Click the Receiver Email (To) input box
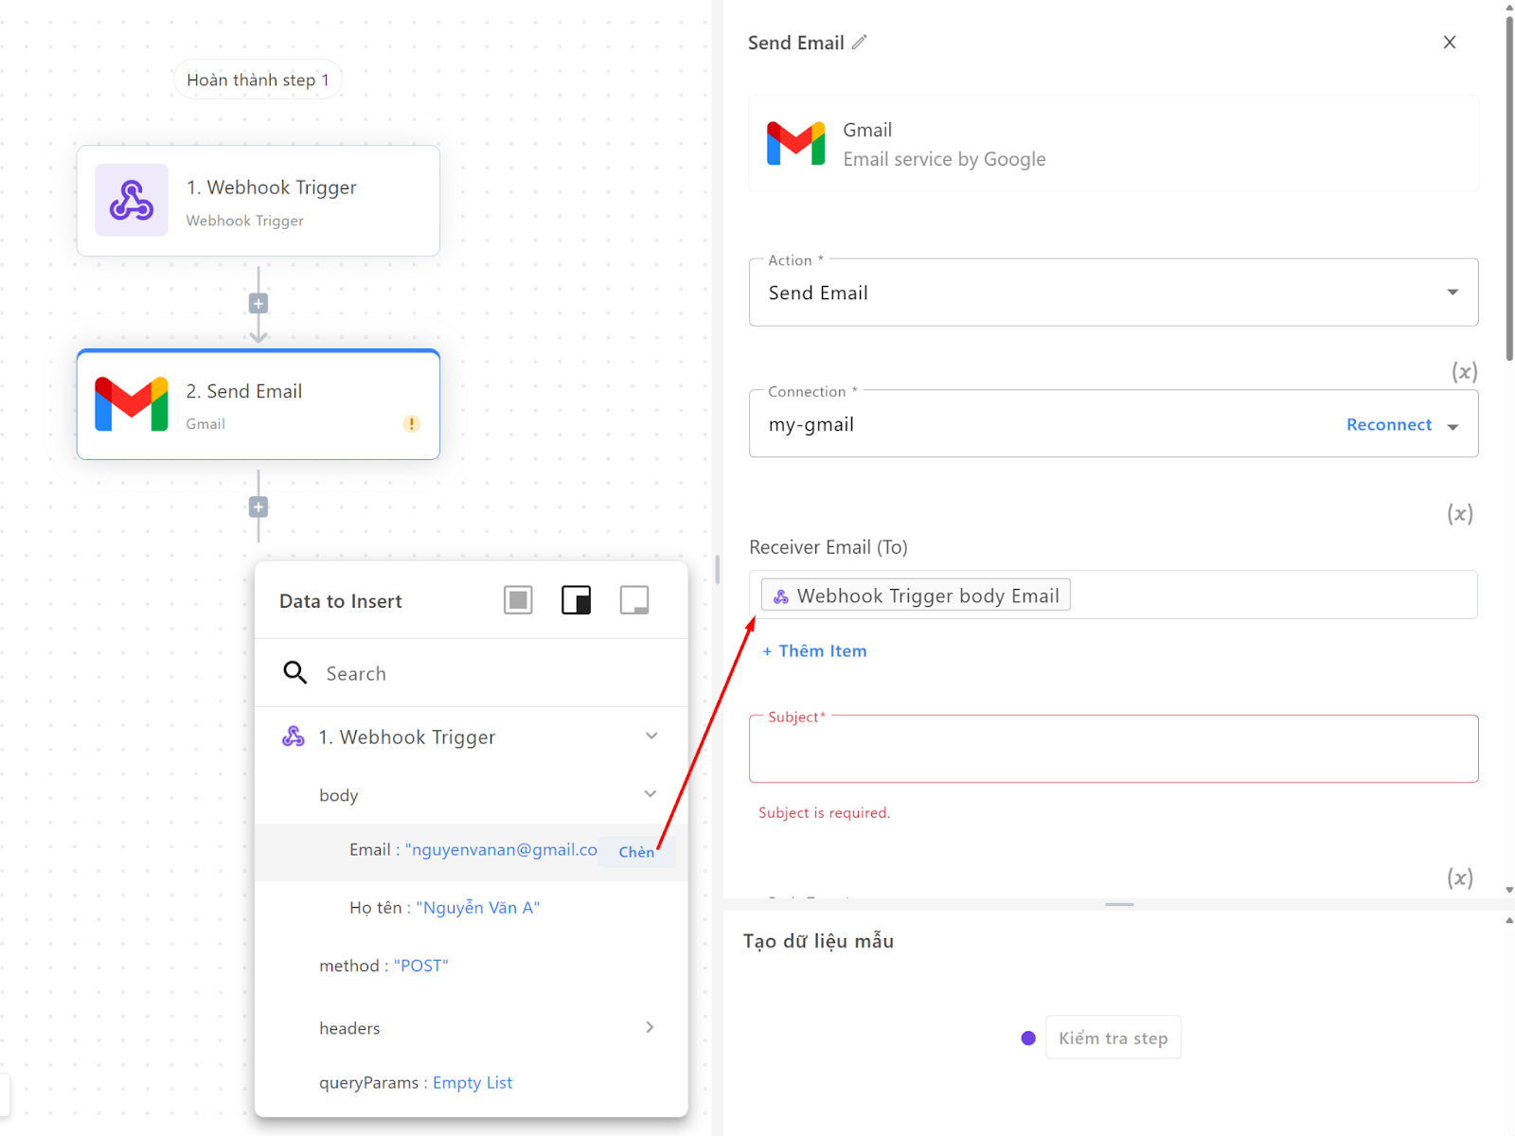The width and height of the screenshot is (1515, 1136). [x=1114, y=595]
